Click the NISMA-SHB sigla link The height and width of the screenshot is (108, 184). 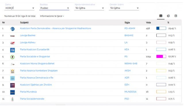pyautogui.click(x=131, y=63)
